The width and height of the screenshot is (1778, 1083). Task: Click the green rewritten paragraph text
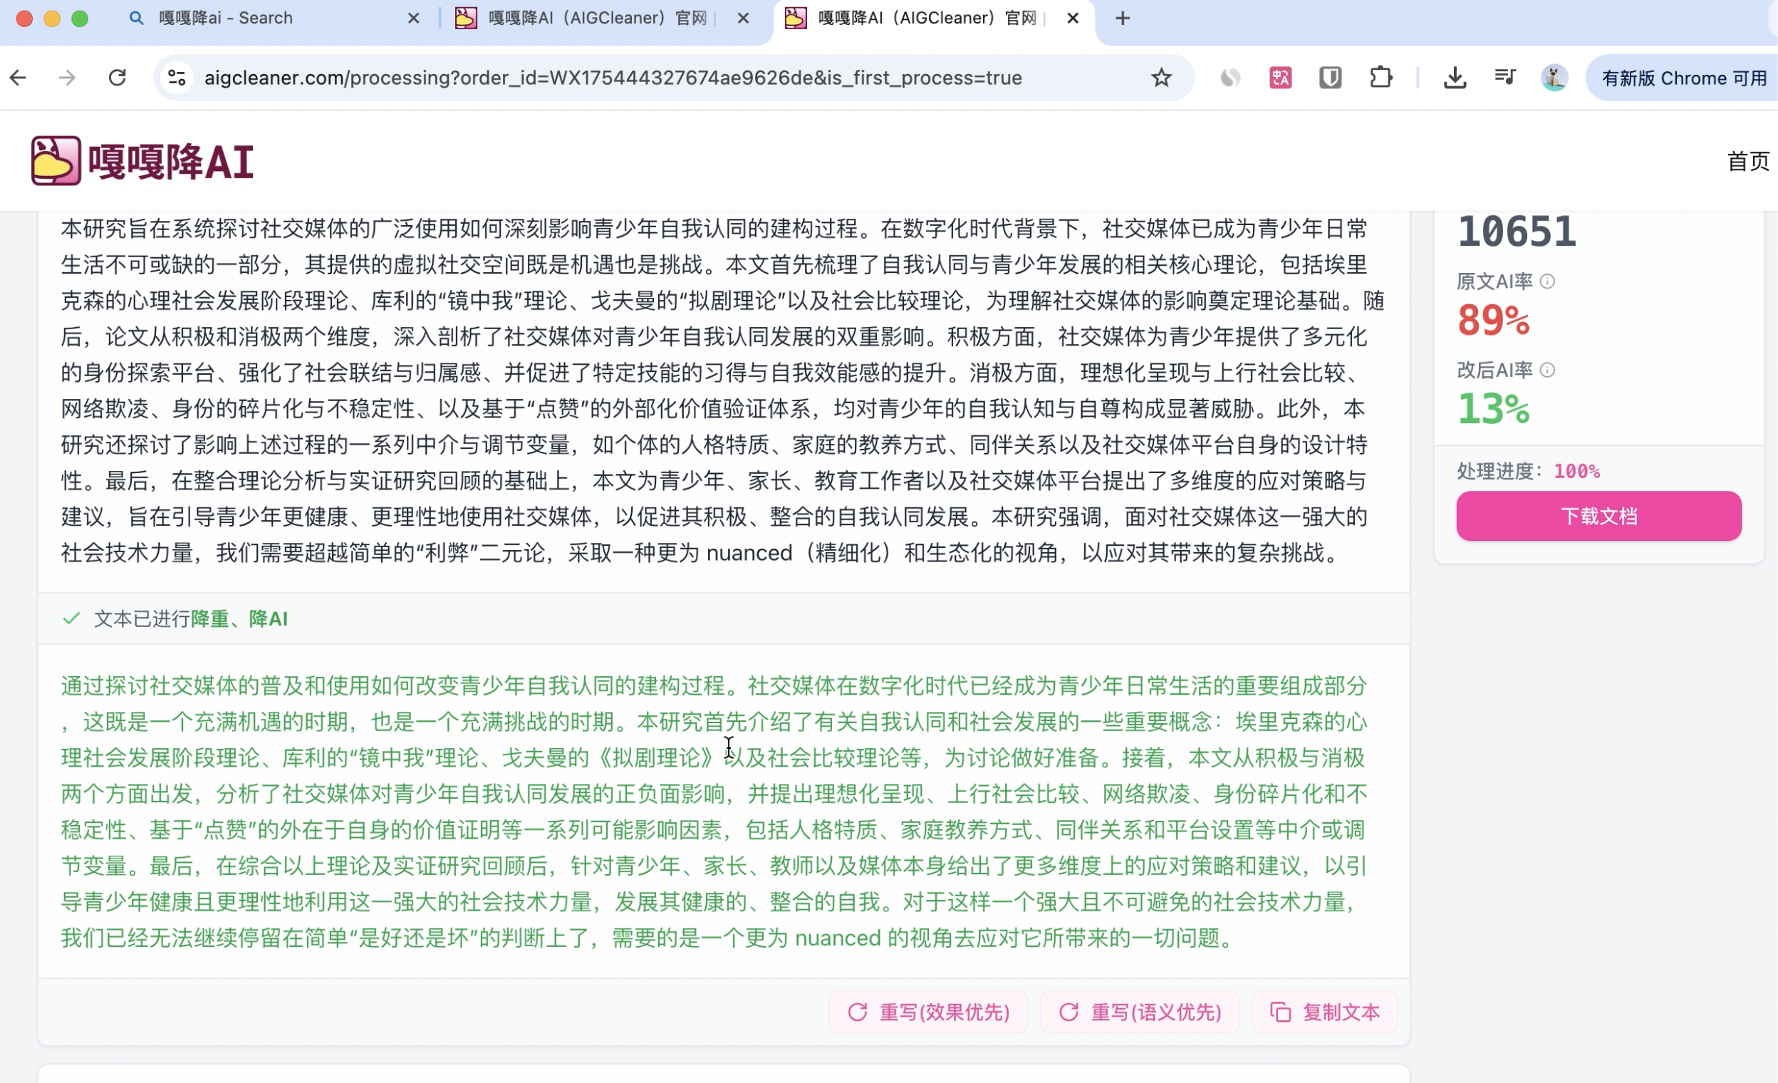click(714, 812)
